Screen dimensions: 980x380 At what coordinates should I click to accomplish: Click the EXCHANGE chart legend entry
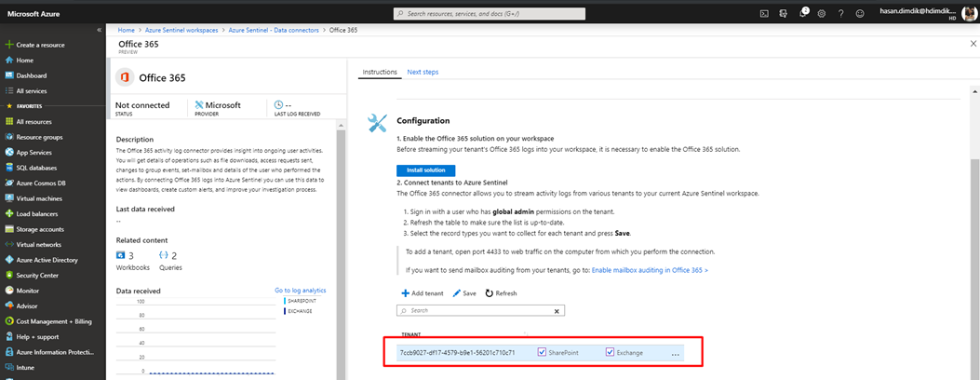coord(298,311)
